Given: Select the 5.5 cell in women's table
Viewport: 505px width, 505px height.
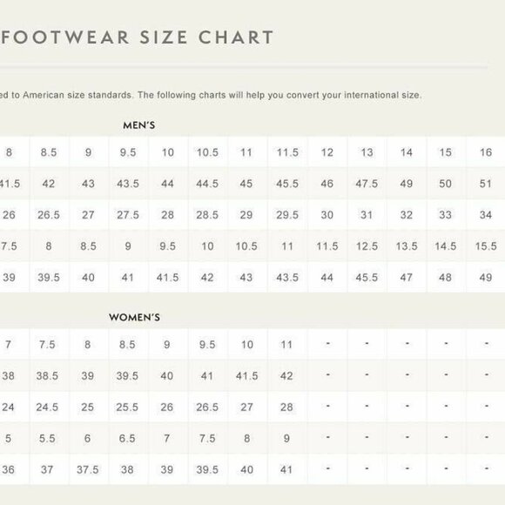Looking at the screenshot, I should 47,438.
